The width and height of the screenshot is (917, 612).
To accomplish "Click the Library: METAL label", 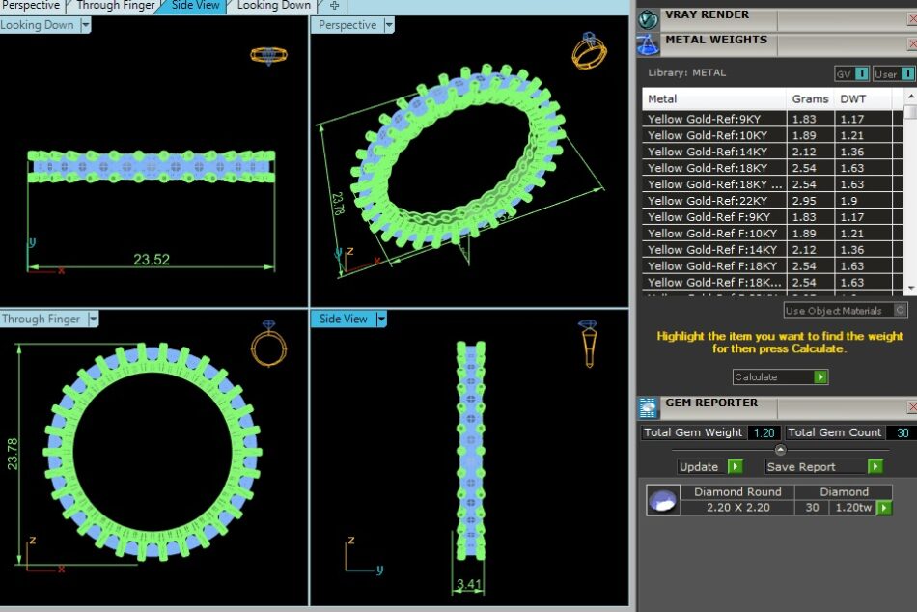I will click(x=686, y=73).
